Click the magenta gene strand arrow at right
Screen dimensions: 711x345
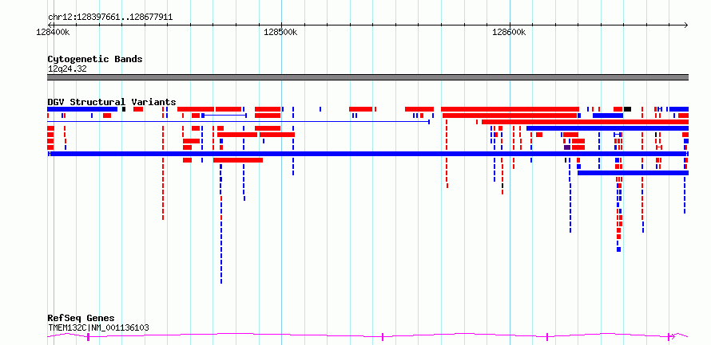click(x=673, y=336)
